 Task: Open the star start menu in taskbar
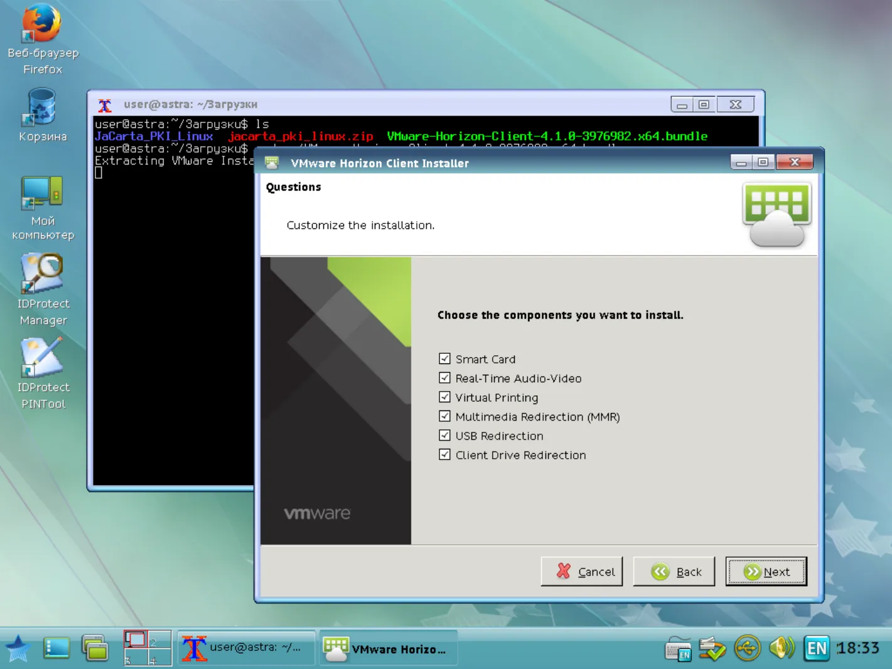point(18,648)
